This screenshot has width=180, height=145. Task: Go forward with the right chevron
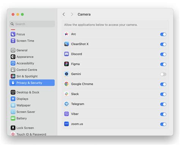72,14
